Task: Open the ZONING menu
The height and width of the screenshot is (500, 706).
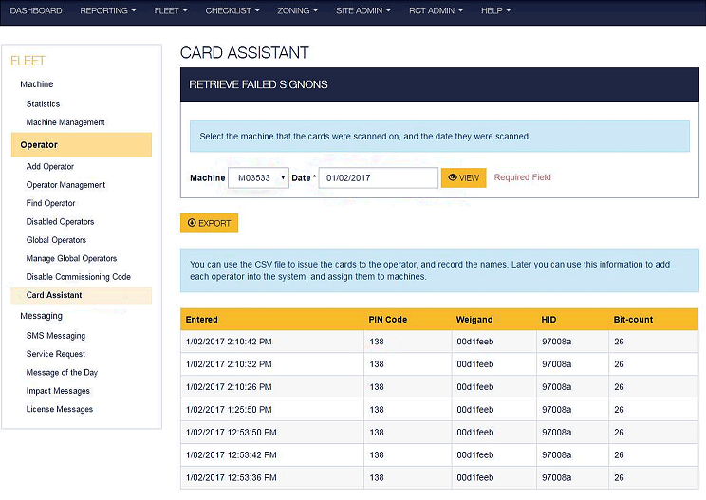Action: [297, 10]
